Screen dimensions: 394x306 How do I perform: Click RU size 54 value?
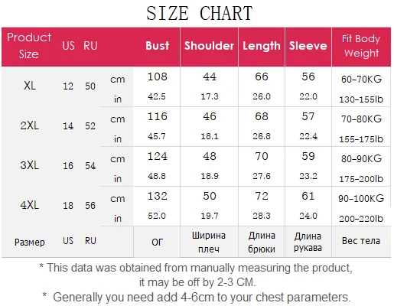point(90,166)
